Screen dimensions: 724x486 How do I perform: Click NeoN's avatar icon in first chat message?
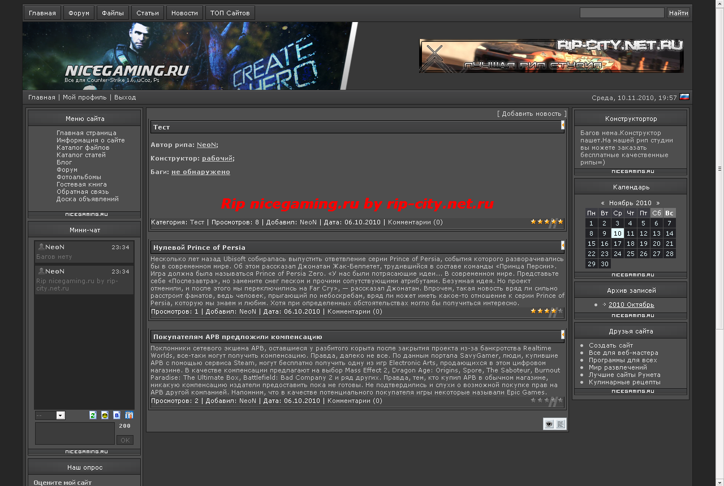[x=41, y=247]
